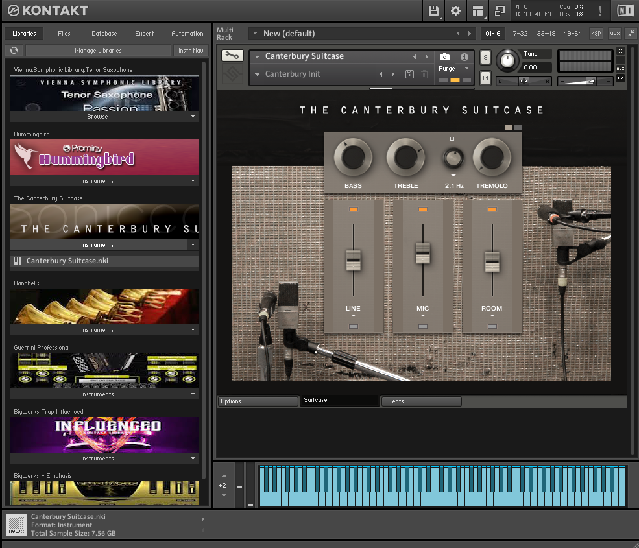Image resolution: width=639 pixels, height=548 pixels.
Task: Open the Canterbury Init snapshot dropdown
Action: tap(257, 74)
